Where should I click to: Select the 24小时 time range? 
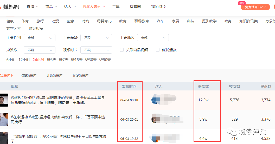point(38,60)
